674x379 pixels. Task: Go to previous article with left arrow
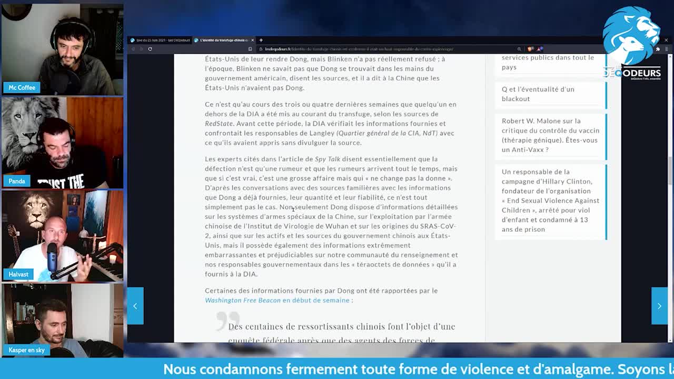(x=135, y=306)
